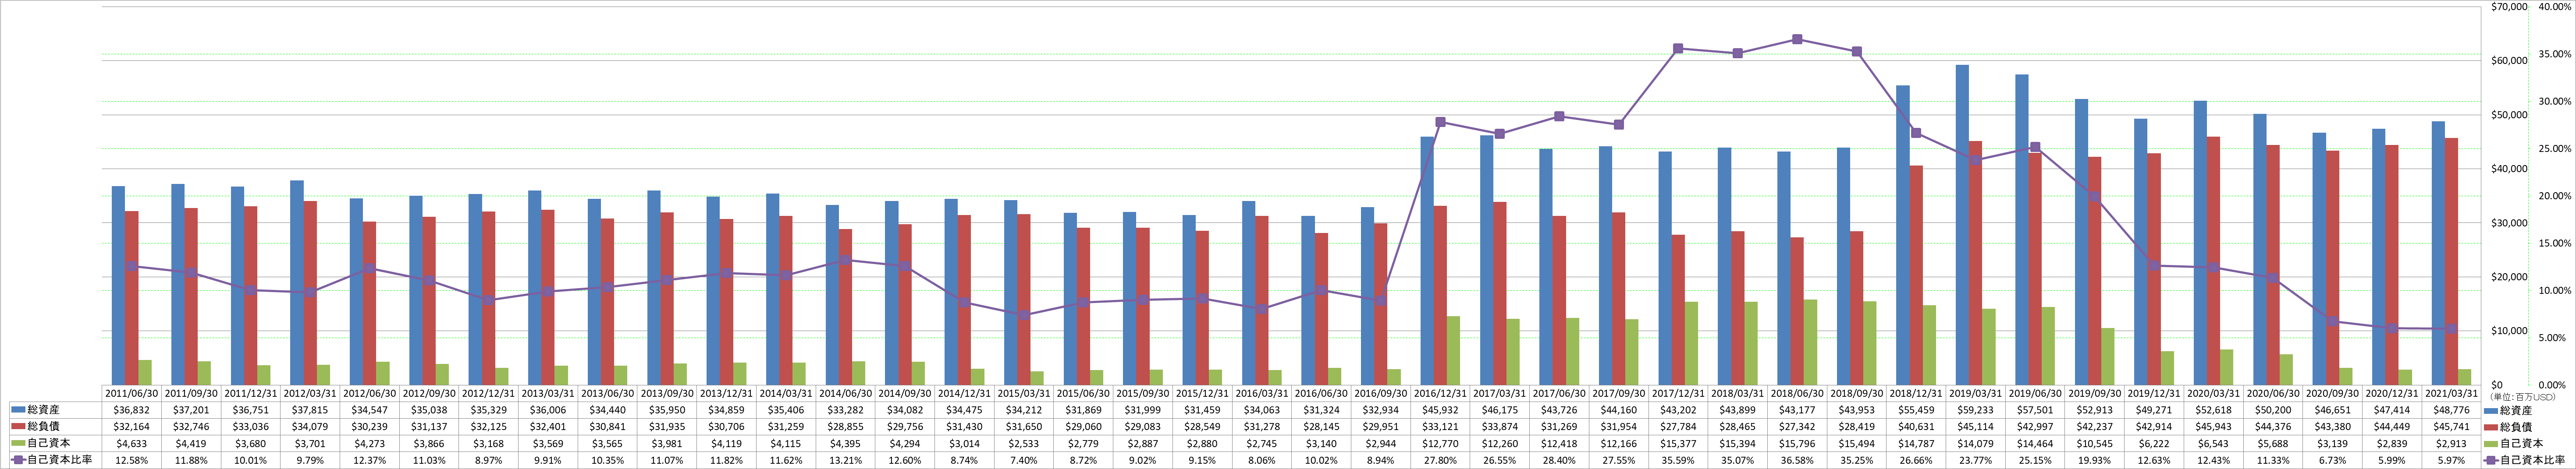This screenshot has height=469, width=2576.
Task: Click the liabilities cell $28,145
Action: 1322,427
